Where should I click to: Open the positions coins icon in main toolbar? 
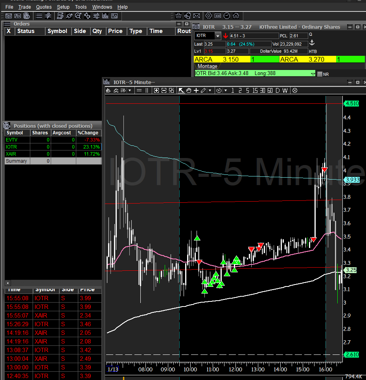(x=27, y=16)
